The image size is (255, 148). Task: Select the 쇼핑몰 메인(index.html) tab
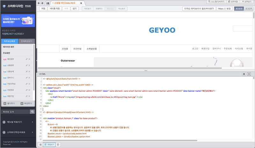click(x=65, y=3)
